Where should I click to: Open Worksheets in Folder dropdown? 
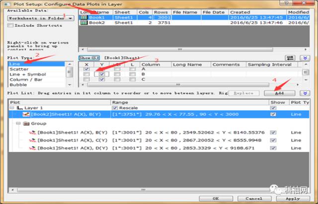click(x=41, y=18)
